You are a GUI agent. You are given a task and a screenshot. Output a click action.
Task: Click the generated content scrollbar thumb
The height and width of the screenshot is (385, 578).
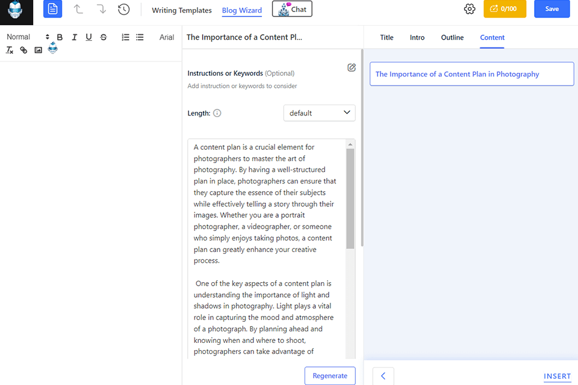pyautogui.click(x=350, y=199)
